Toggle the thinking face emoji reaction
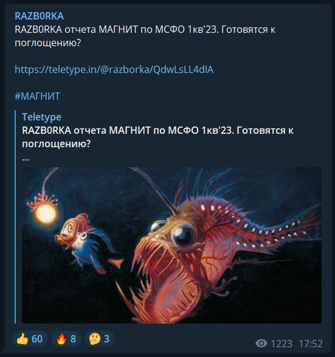This screenshot has height=357, width=335. [x=94, y=339]
